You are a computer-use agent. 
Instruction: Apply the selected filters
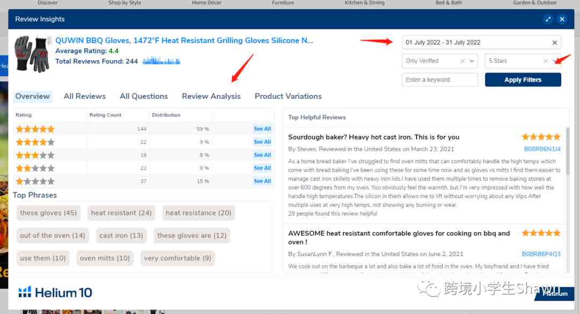point(523,79)
